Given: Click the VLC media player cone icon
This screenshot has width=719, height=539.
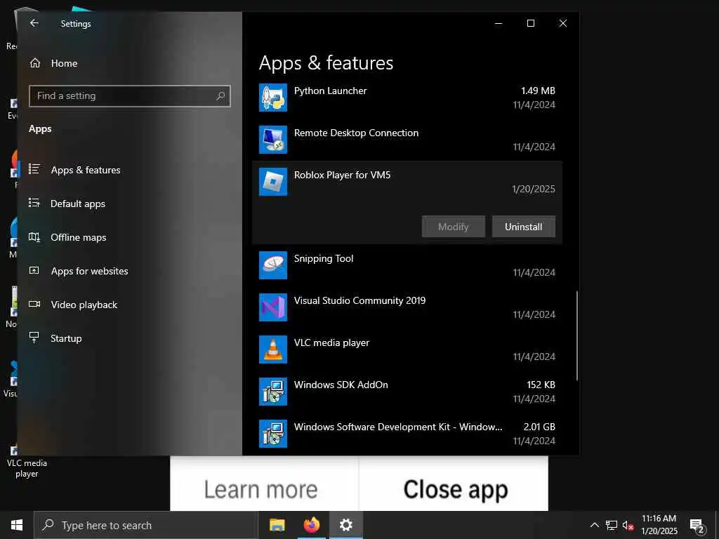Looking at the screenshot, I should 273,350.
